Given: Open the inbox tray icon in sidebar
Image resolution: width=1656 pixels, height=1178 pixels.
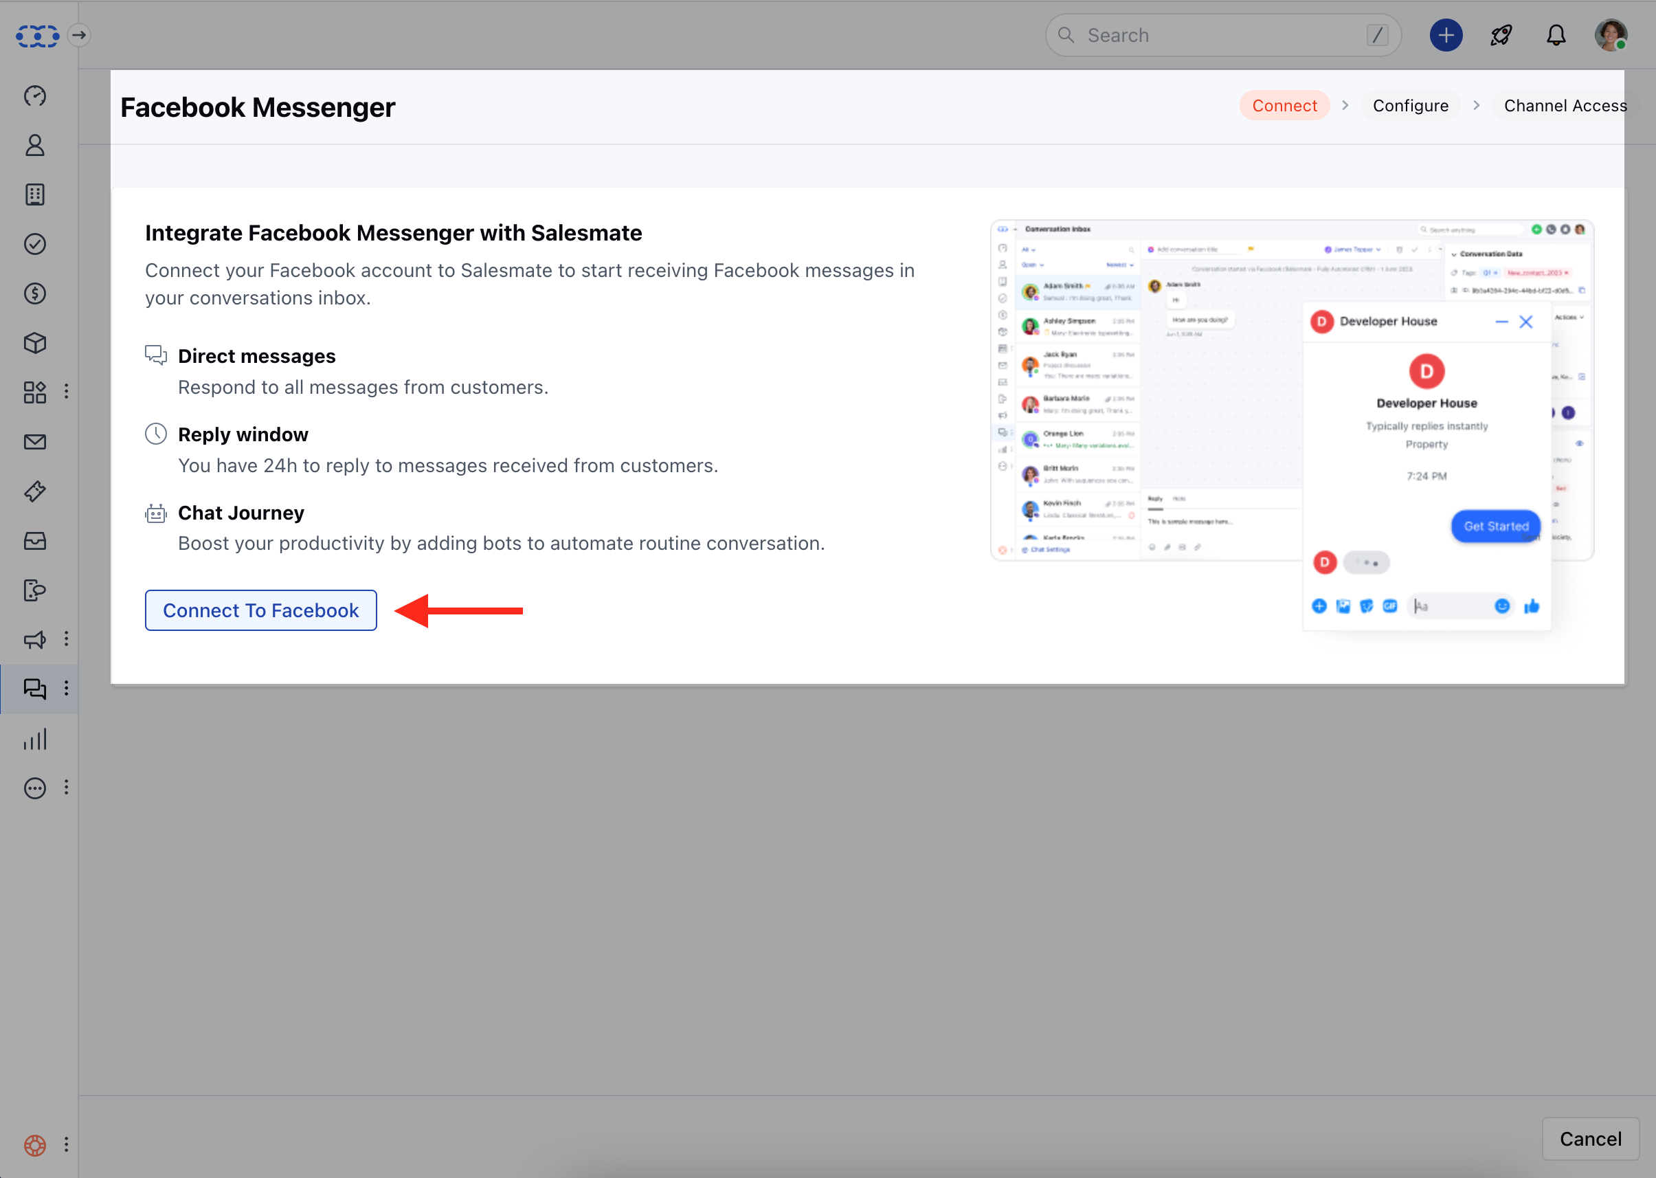Looking at the screenshot, I should click(35, 540).
